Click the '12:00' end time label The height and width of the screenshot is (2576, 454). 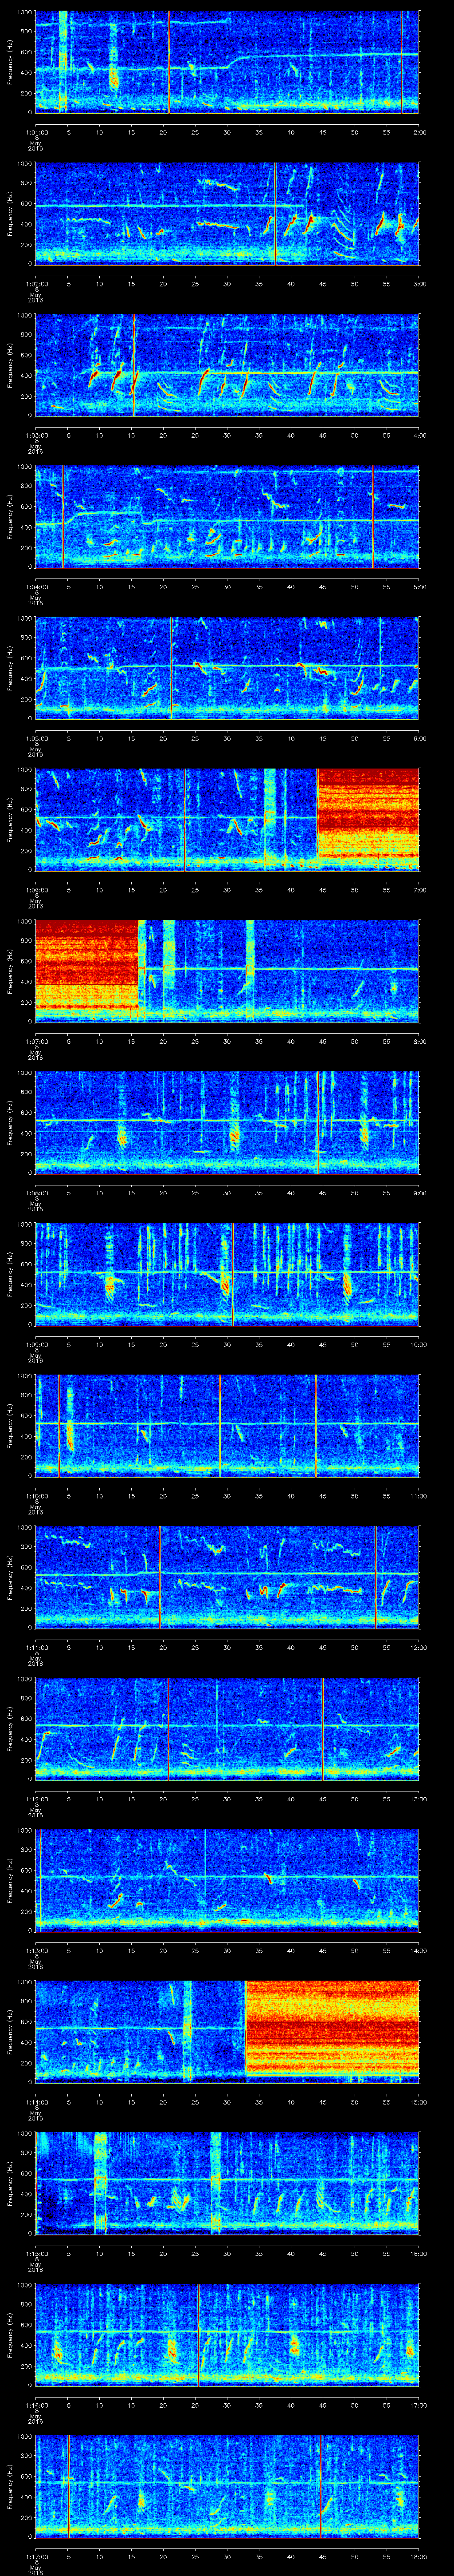coord(419,1647)
